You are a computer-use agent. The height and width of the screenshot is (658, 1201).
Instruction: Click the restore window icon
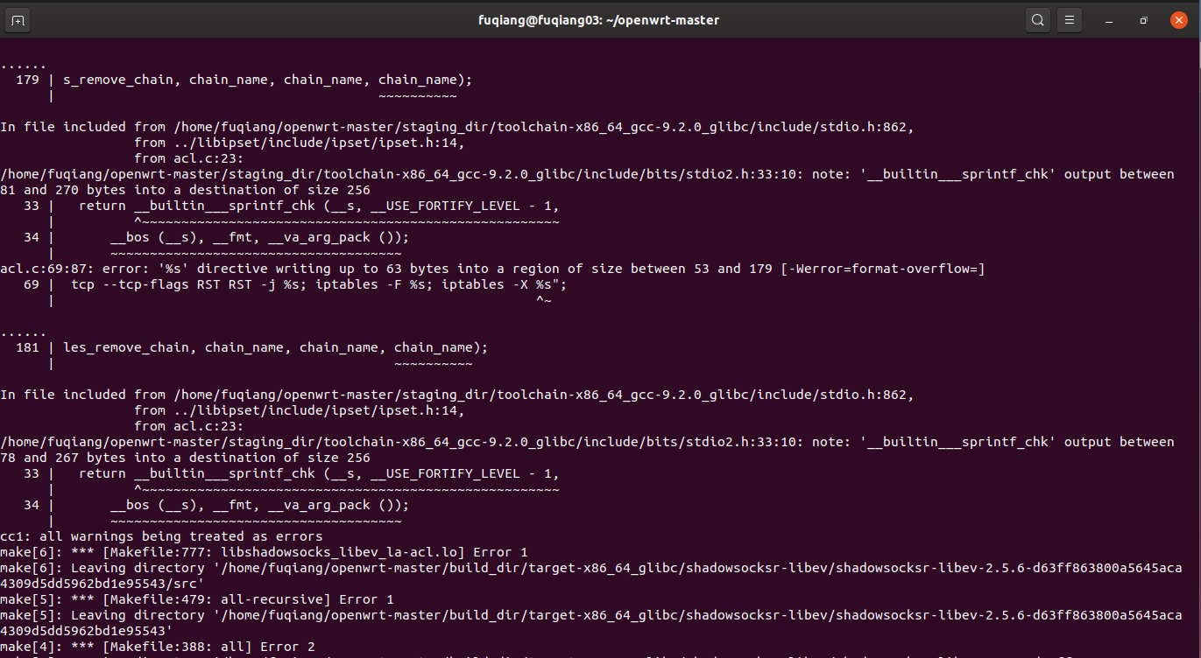[1141, 19]
